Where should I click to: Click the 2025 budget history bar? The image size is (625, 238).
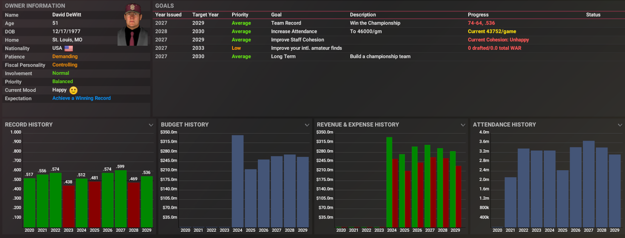tap(250, 198)
